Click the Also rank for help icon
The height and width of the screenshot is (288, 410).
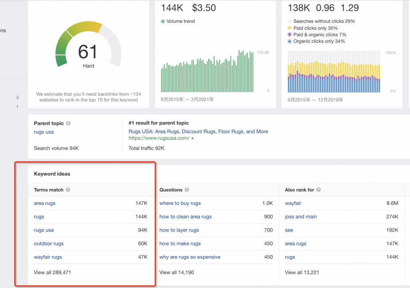(318, 190)
